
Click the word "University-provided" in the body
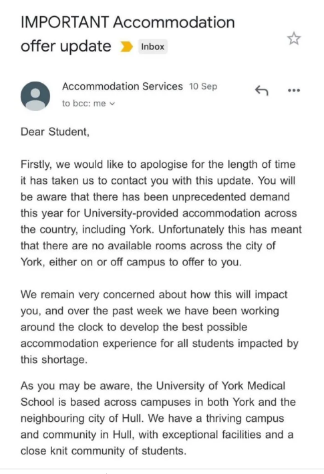[x=131, y=213]
